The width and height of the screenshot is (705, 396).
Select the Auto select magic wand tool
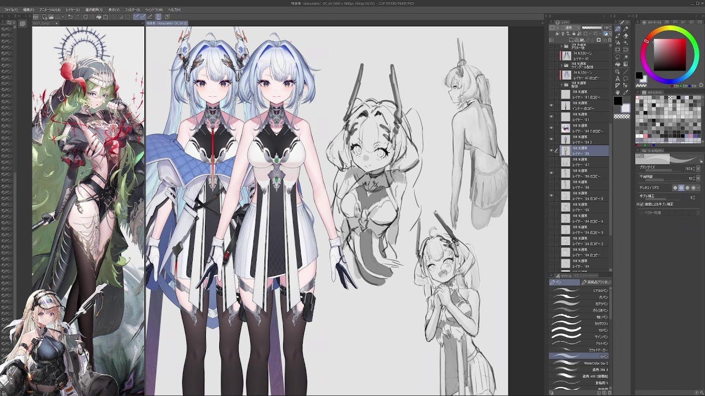(626, 57)
